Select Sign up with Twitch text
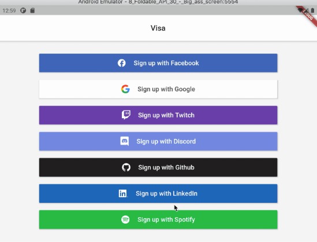 166,115
